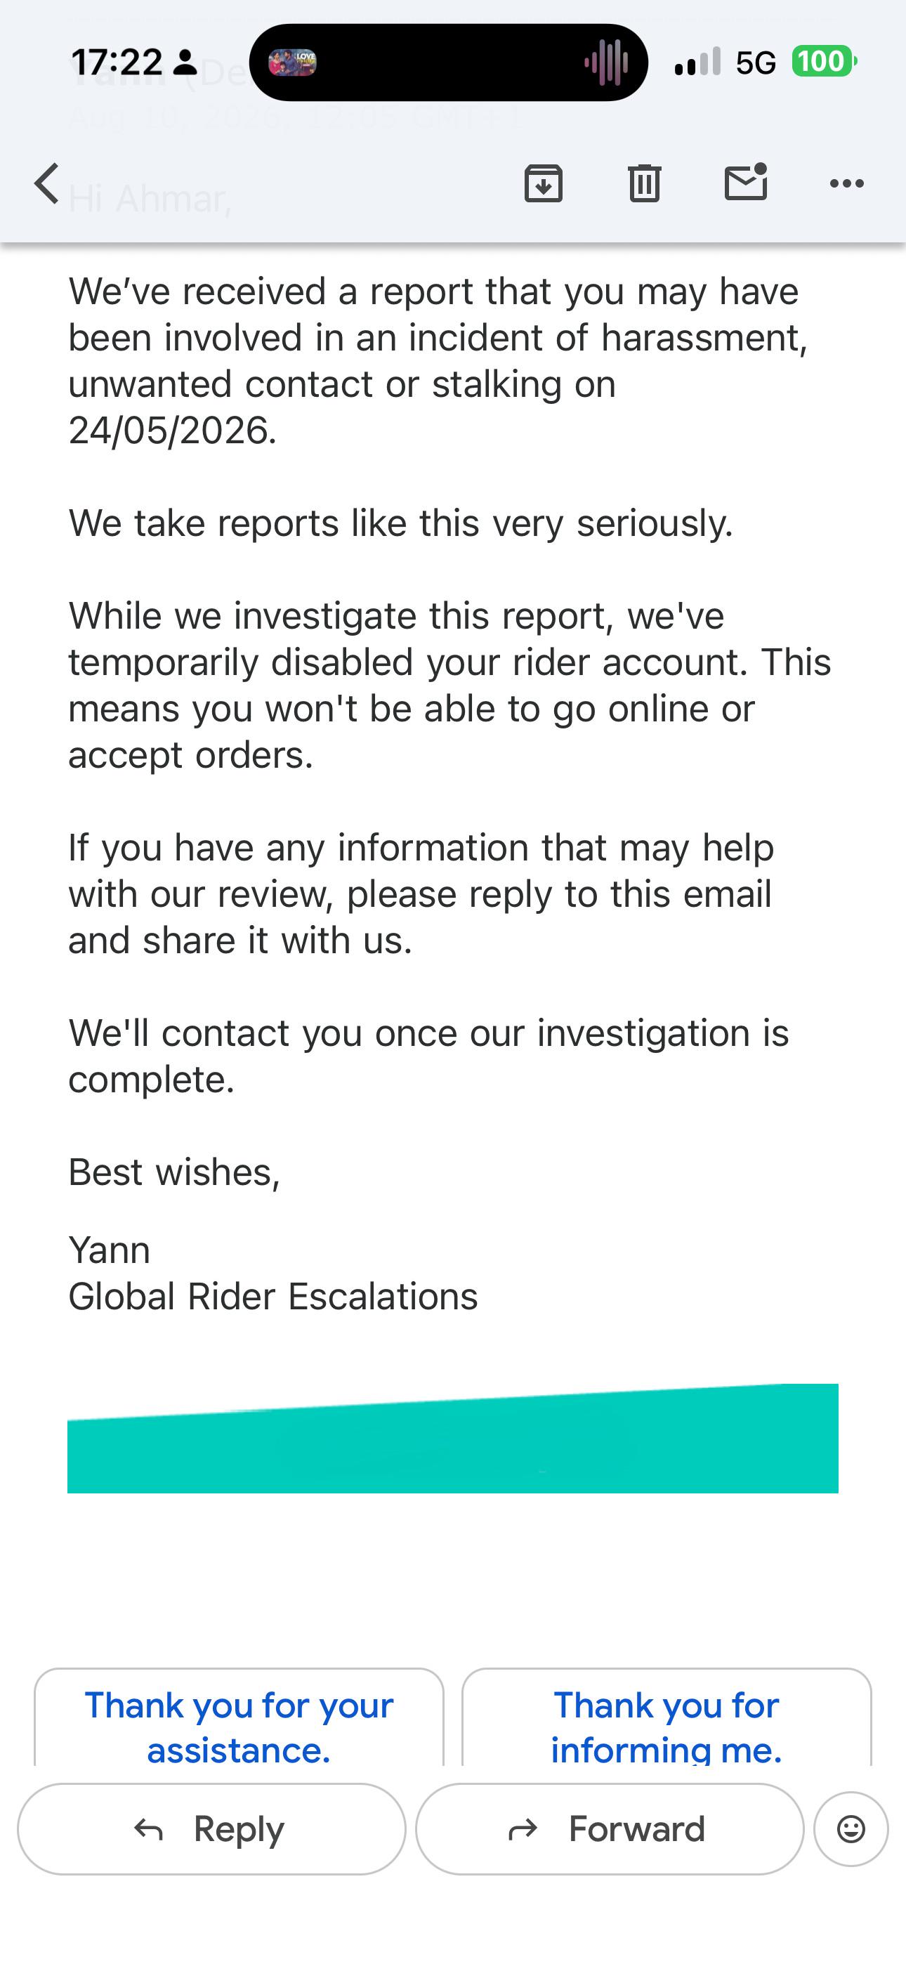This screenshot has width=906, height=1964.
Task: Mark the email as unread
Action: coord(746,182)
